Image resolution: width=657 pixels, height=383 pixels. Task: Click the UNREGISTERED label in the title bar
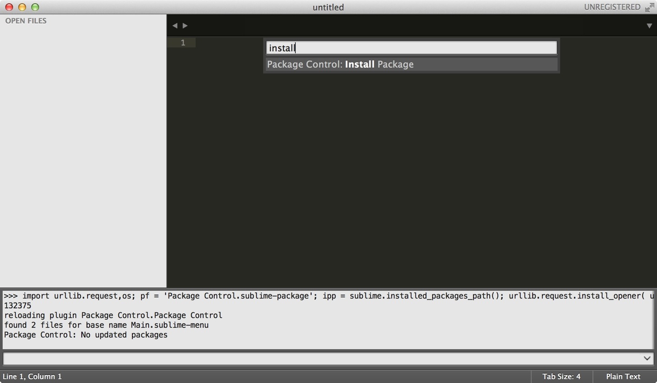pos(612,7)
